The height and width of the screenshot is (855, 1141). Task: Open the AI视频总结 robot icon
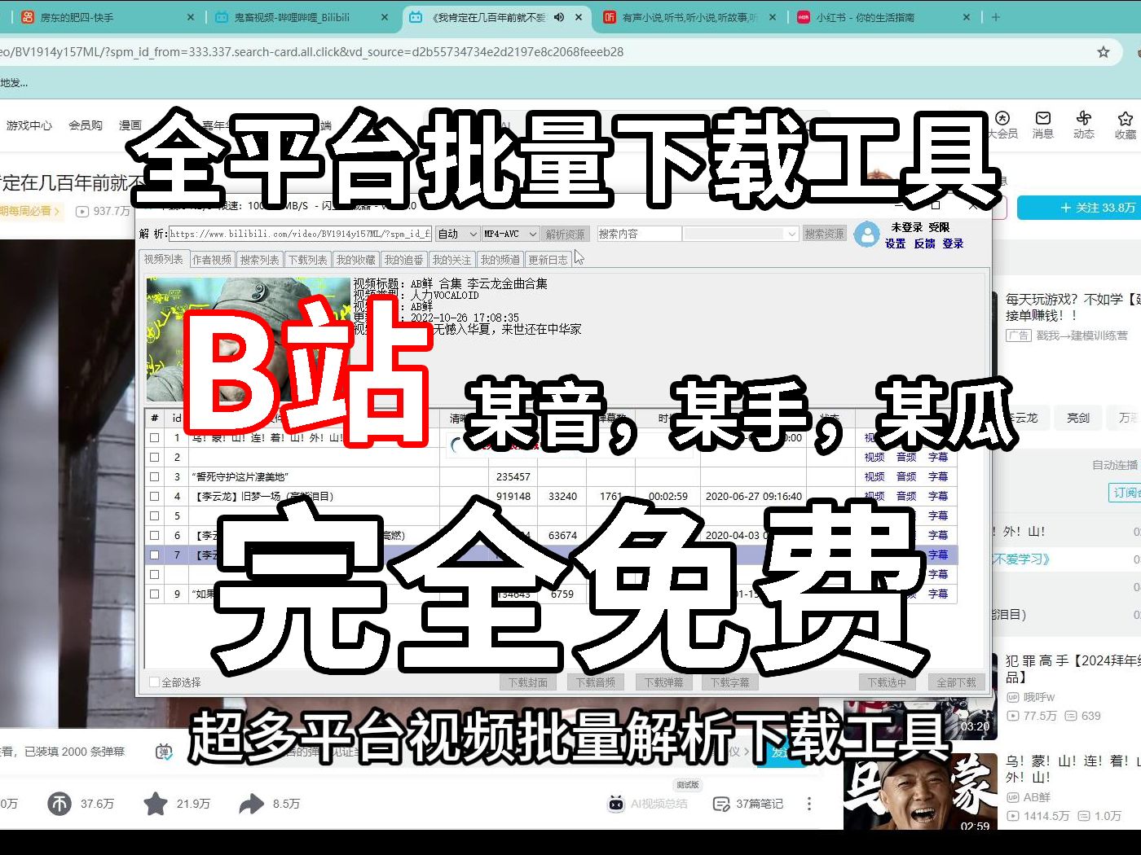point(616,804)
